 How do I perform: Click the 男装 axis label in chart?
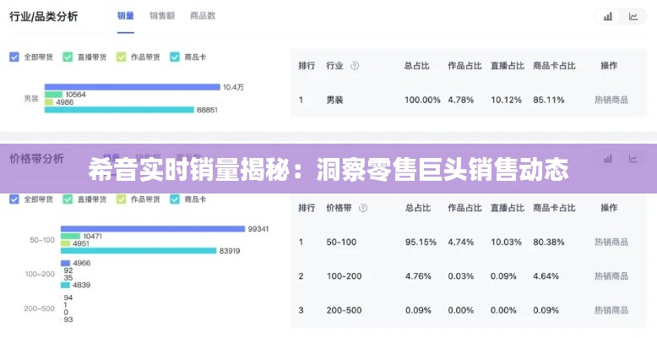[31, 99]
